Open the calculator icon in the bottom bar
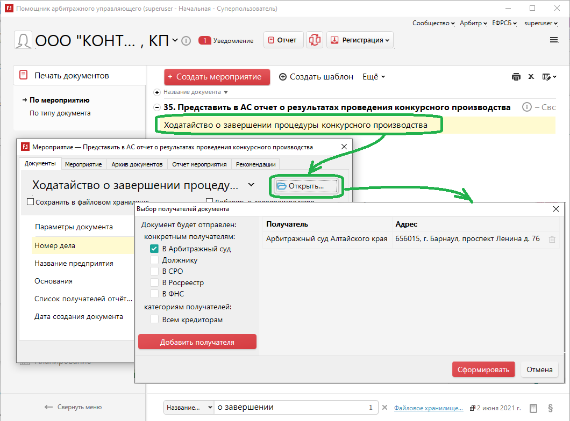 (x=533, y=408)
